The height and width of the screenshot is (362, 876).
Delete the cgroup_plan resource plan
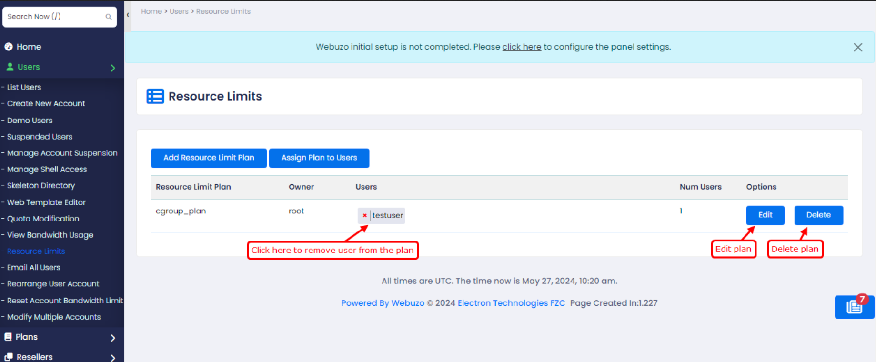[818, 215]
